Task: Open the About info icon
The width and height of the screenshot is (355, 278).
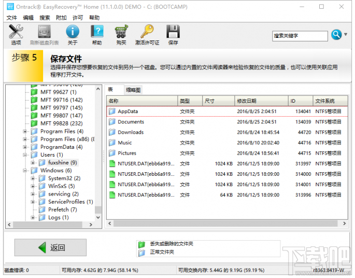Action: pos(73,32)
